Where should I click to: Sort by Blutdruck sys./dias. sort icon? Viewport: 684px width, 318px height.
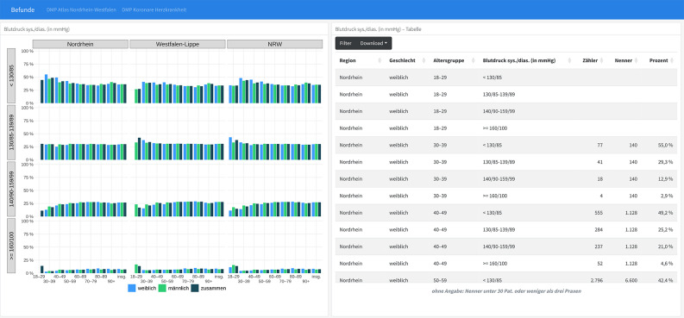coord(569,60)
